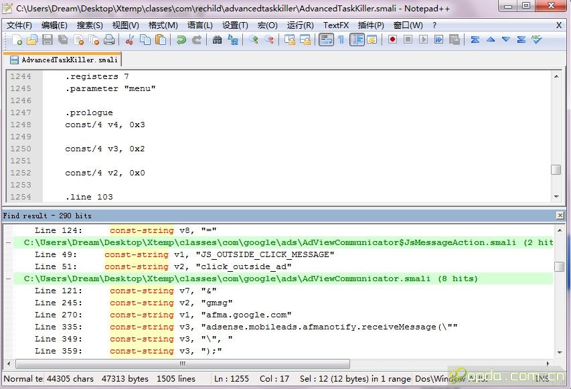Click "1505 lines" in the status bar
571x389 pixels.
coord(176,379)
